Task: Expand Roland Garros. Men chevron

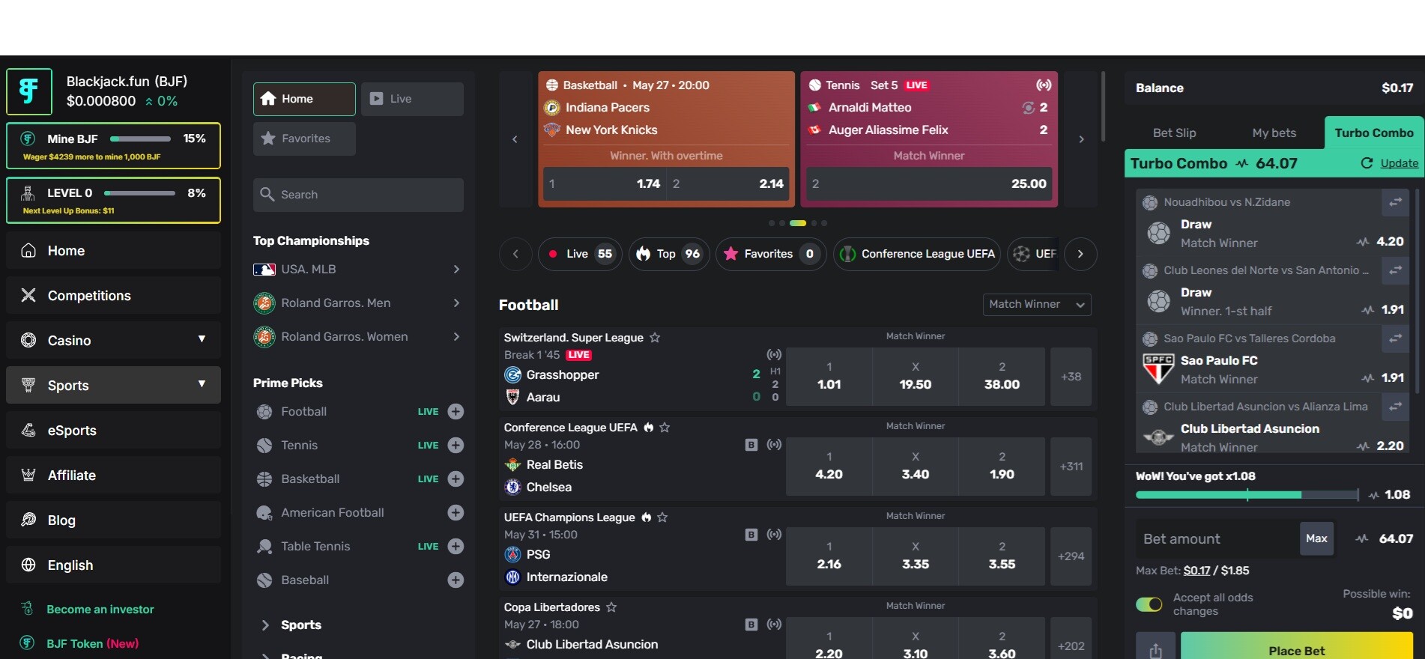Action: pos(456,303)
